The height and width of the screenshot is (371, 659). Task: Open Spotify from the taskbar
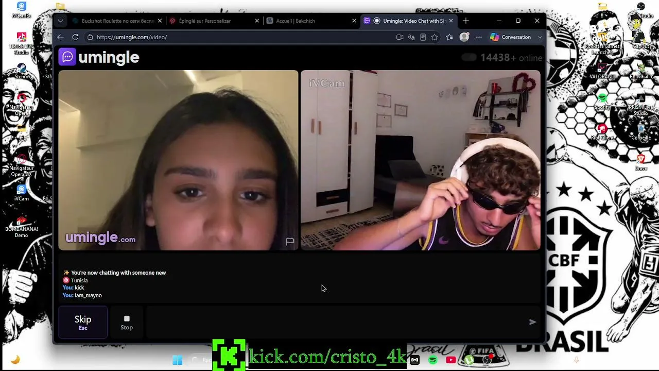coord(433,360)
